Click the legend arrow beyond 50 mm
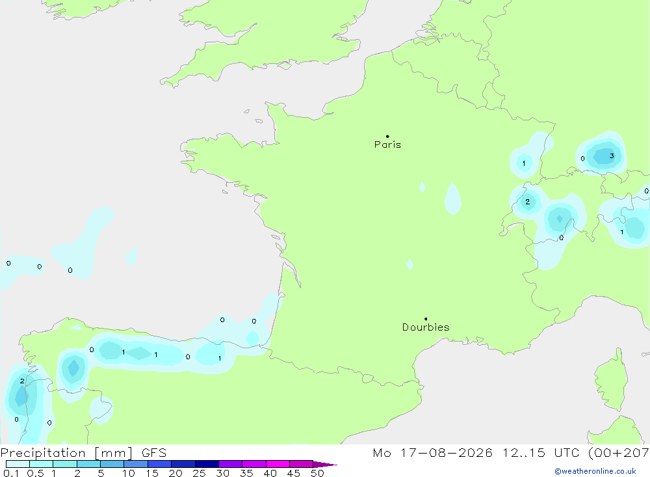The height and width of the screenshot is (477, 650). [325, 464]
